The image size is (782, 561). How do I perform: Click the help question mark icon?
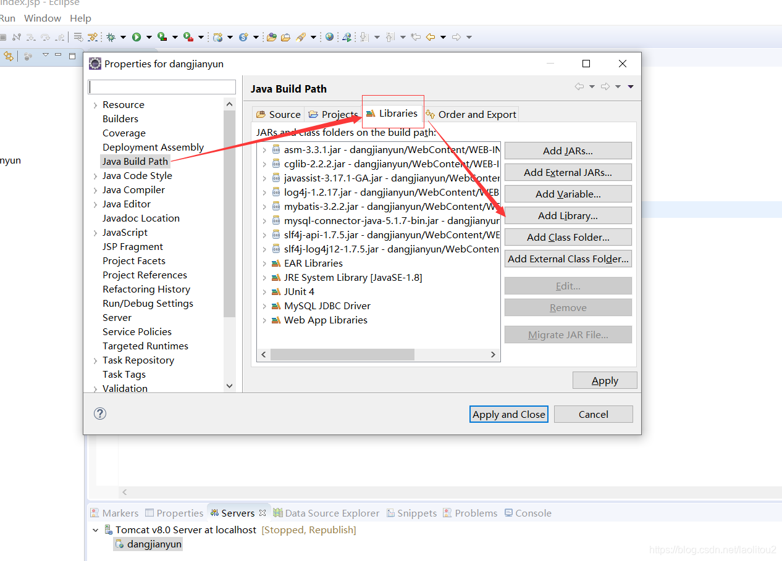coord(100,413)
